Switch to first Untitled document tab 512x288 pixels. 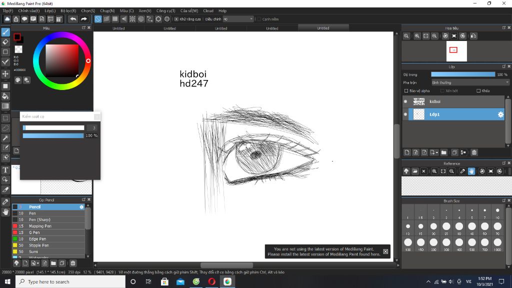tap(118, 28)
